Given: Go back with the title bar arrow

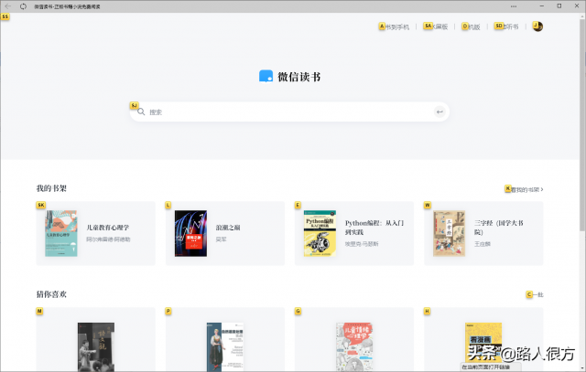Looking at the screenshot, I should 8,6.
